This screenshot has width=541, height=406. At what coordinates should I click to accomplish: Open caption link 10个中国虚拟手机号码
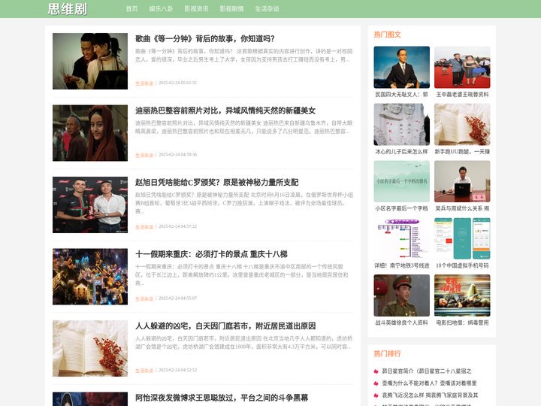[462, 265]
